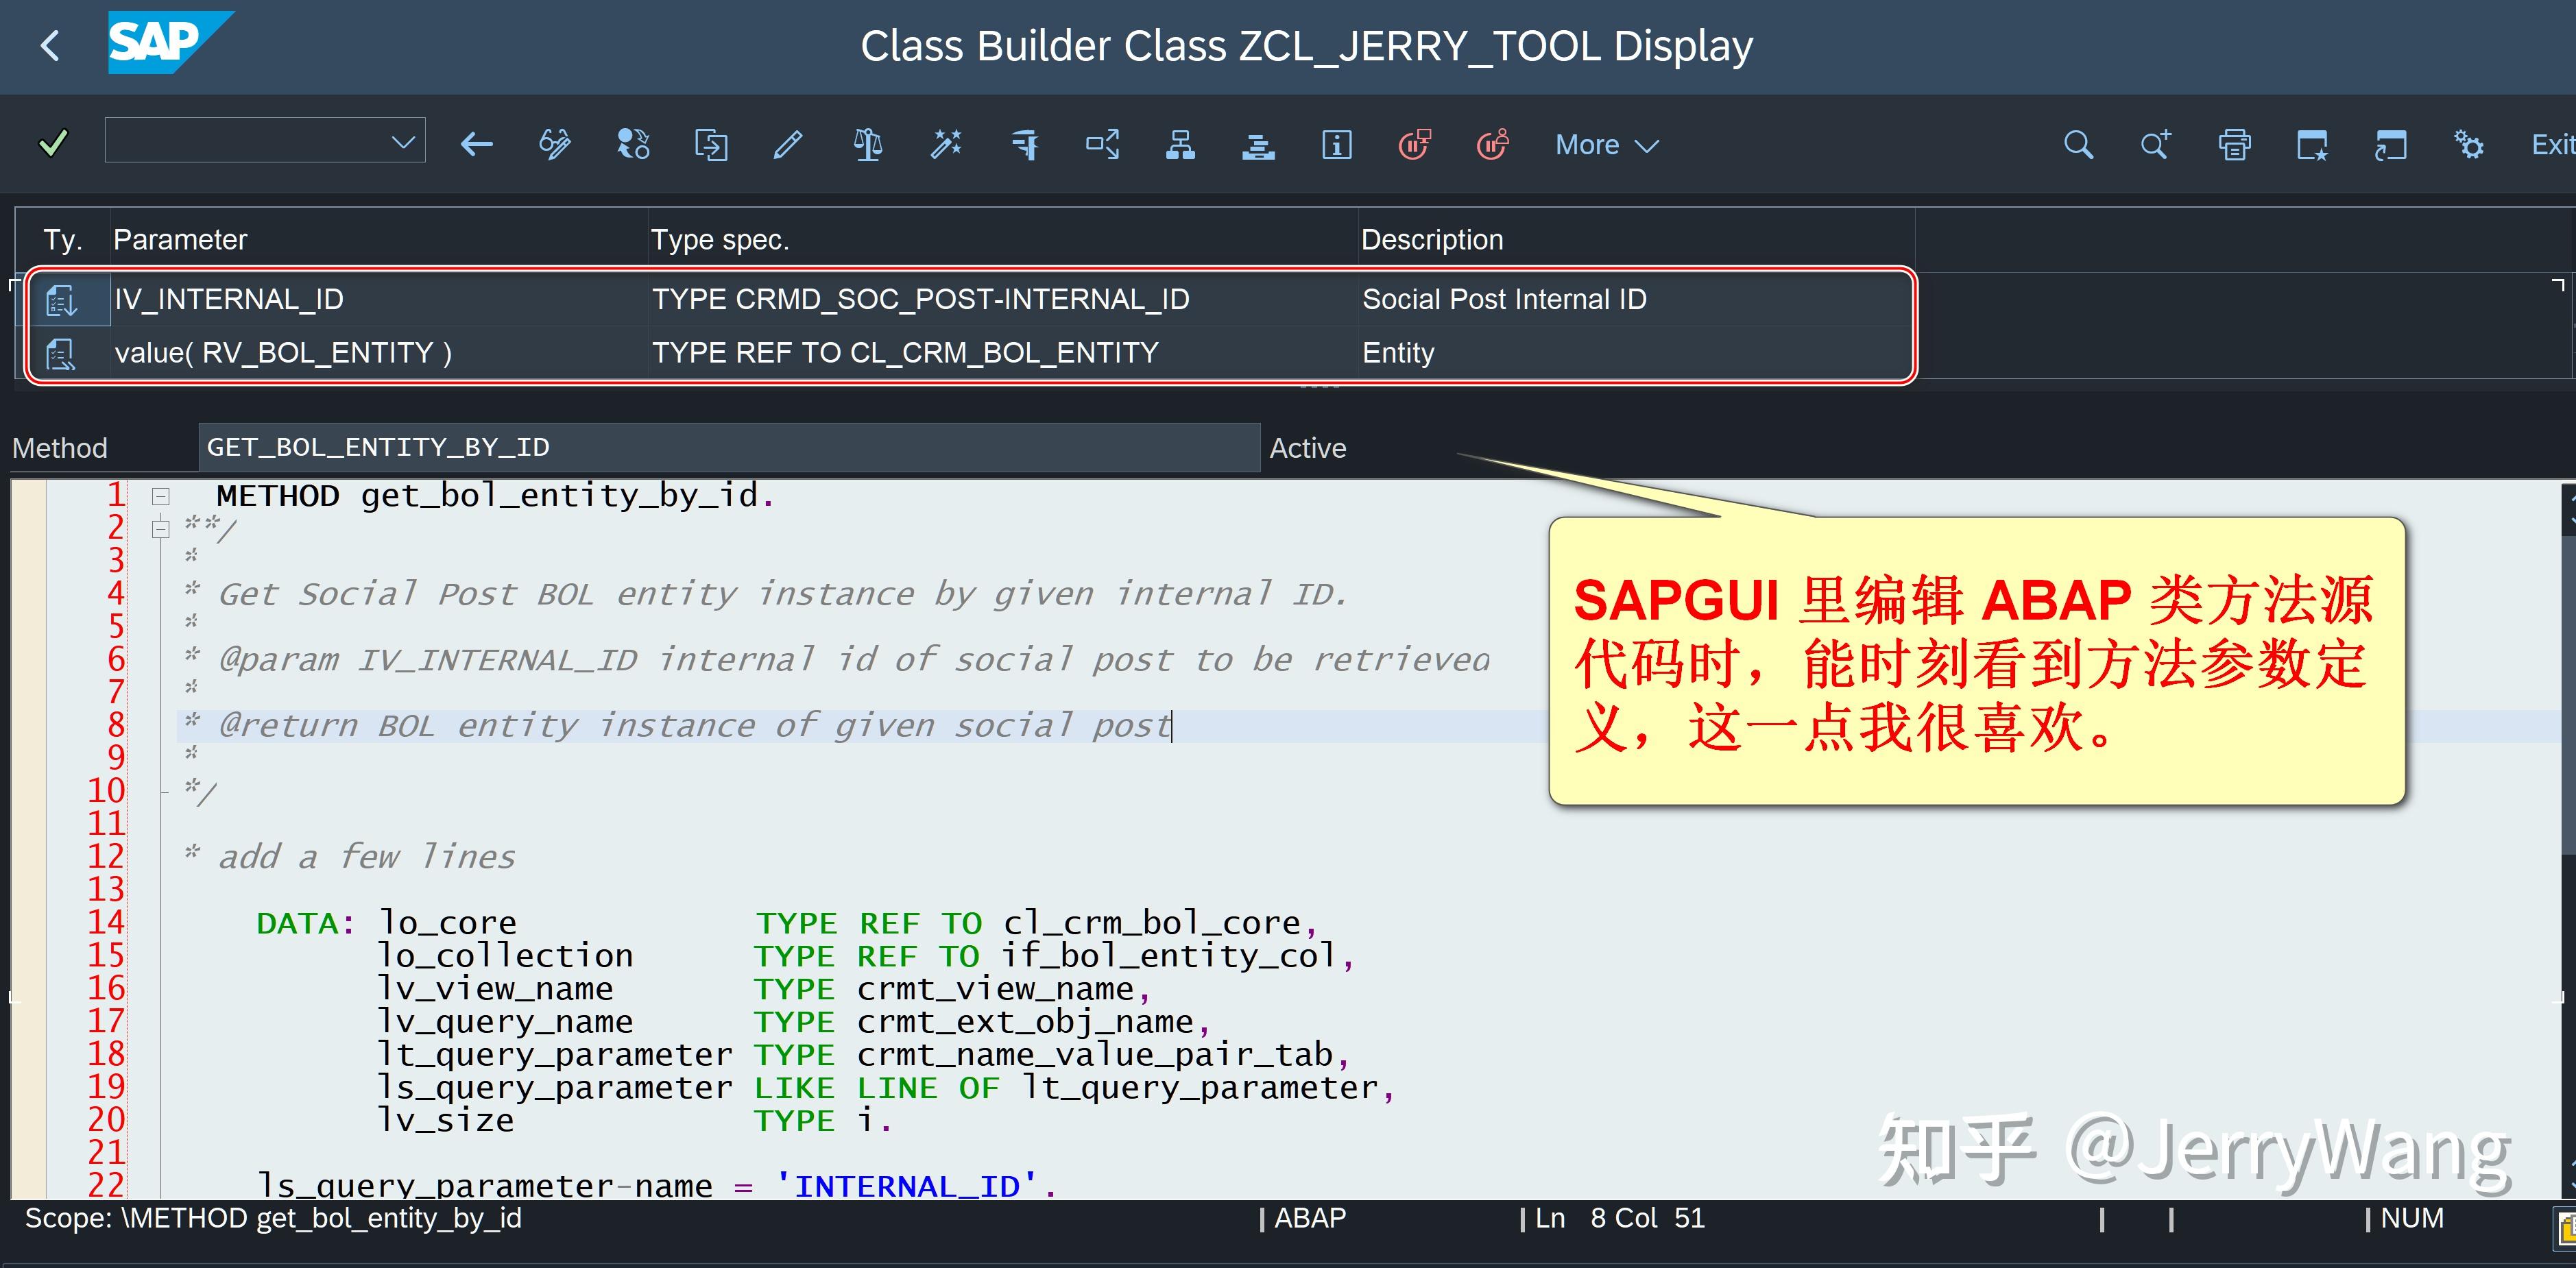Open the class hierarchy icon
The image size is (2576, 1268).
[x=1180, y=145]
